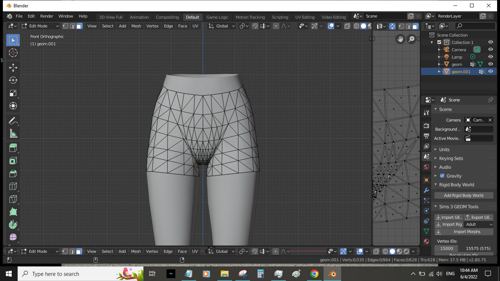Pick the Bevel tool
The width and height of the screenshot is (500, 281).
13,173
